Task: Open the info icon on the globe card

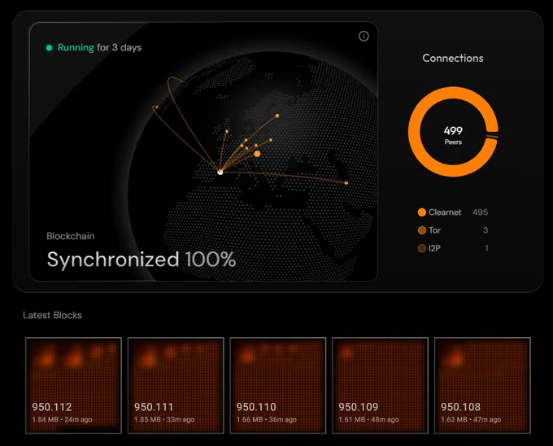Action: click(x=364, y=36)
